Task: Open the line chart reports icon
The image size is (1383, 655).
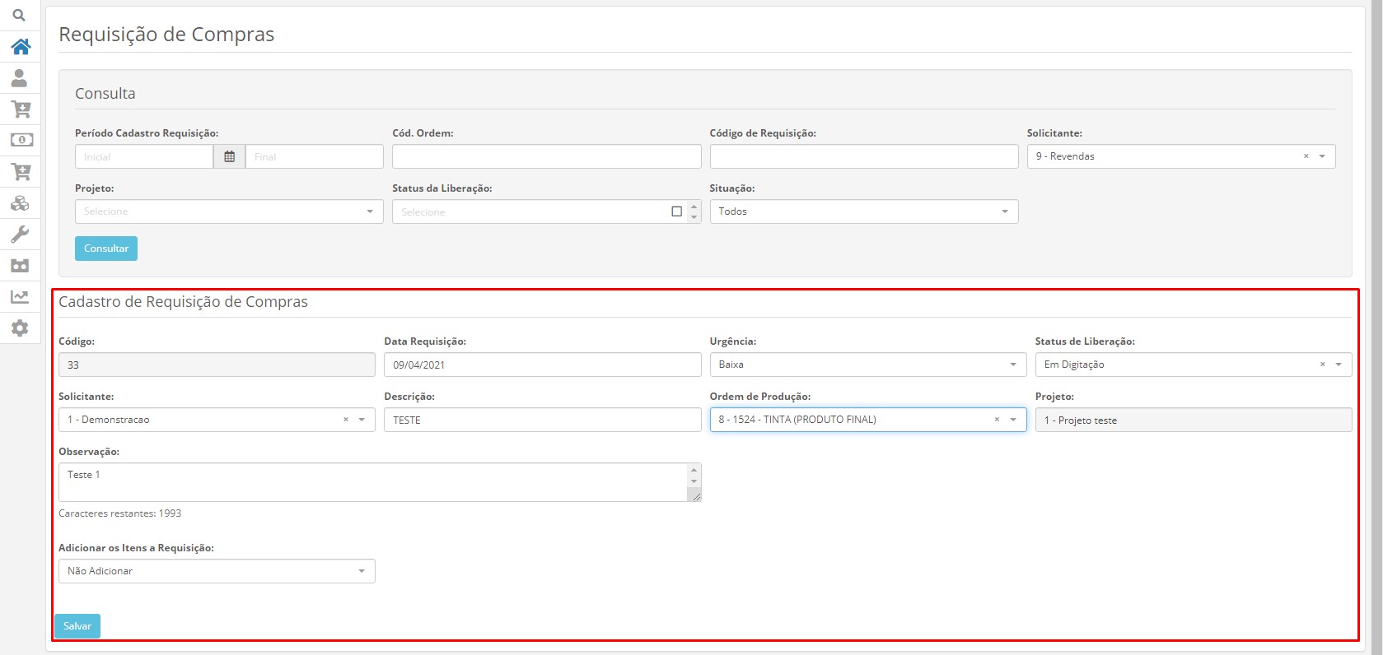Action: (x=20, y=296)
